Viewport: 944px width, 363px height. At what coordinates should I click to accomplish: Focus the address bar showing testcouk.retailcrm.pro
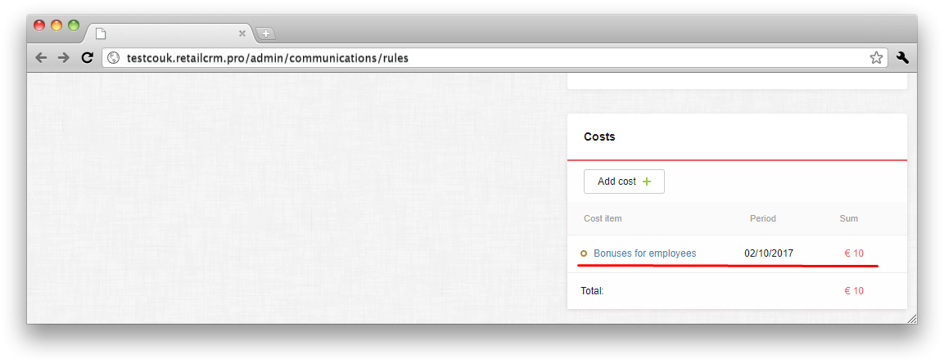[495, 58]
